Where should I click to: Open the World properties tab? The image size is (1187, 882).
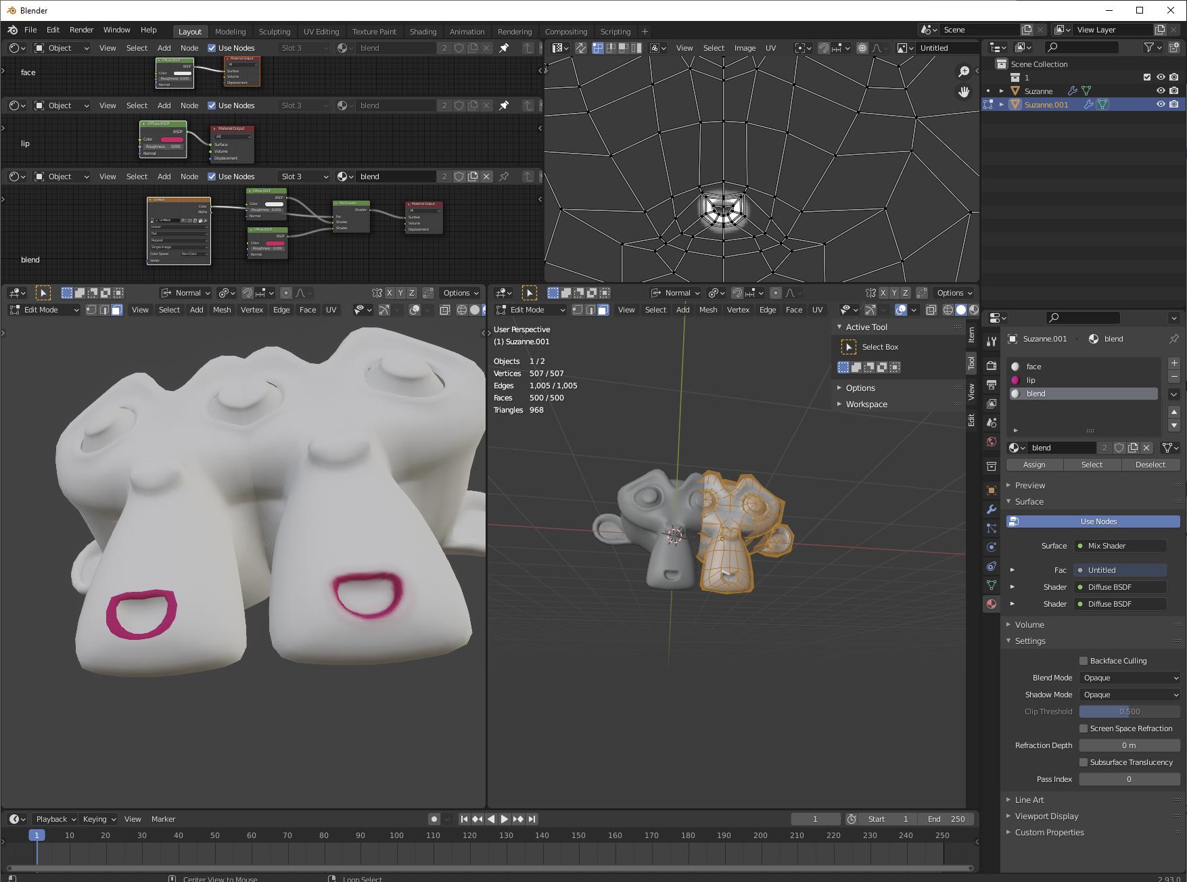tap(991, 441)
